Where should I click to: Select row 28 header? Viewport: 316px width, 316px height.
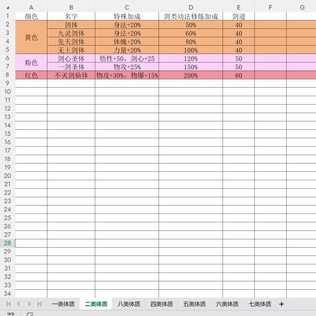tap(7, 243)
